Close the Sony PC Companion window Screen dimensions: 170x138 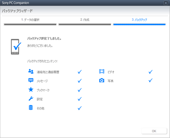(x=166, y=3)
